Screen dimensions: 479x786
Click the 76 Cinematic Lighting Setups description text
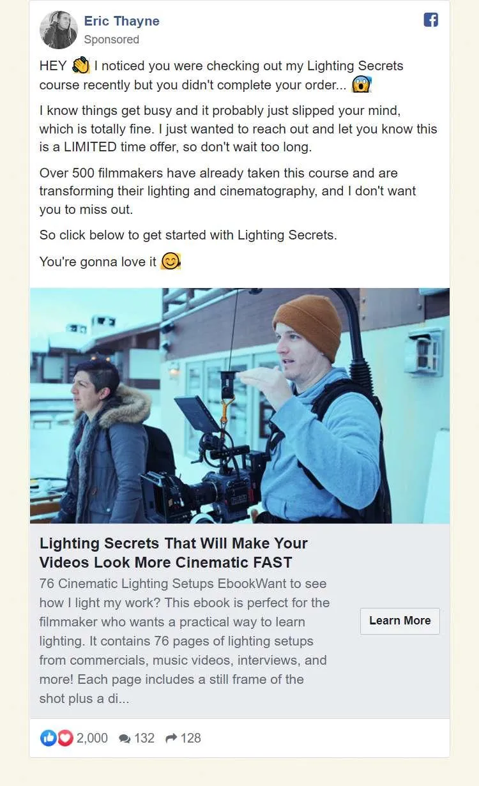pyautogui.click(x=185, y=641)
